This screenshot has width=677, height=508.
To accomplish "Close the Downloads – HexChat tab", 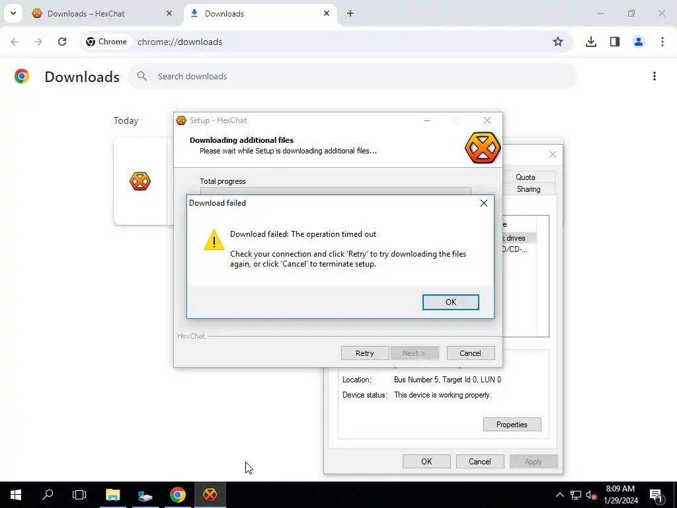I will click(x=169, y=13).
